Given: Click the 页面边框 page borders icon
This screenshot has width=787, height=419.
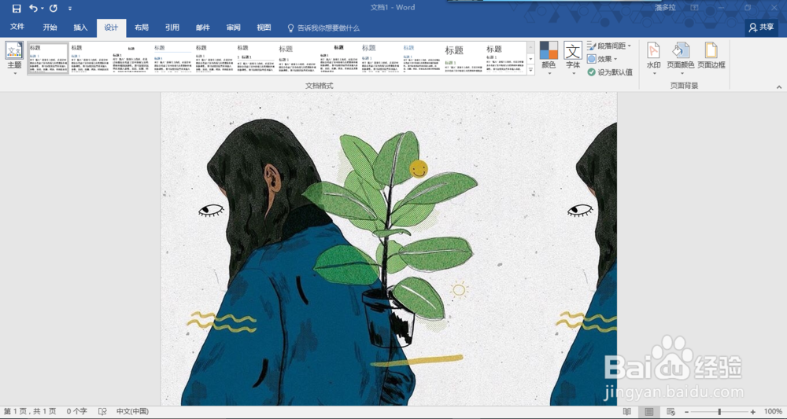Looking at the screenshot, I should (x=711, y=55).
